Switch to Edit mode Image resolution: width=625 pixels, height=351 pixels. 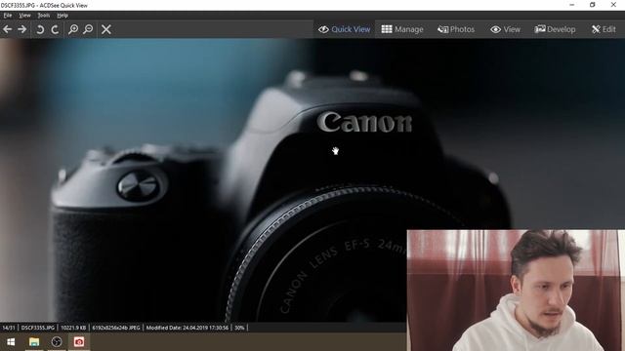click(604, 29)
